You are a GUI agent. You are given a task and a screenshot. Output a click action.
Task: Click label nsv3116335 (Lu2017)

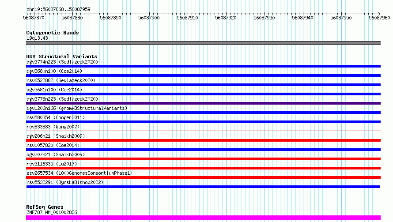52,164
